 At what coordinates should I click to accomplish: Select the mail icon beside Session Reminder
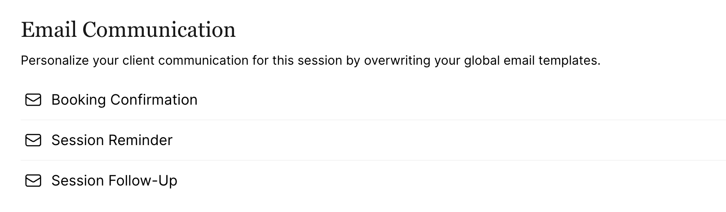pyautogui.click(x=33, y=140)
